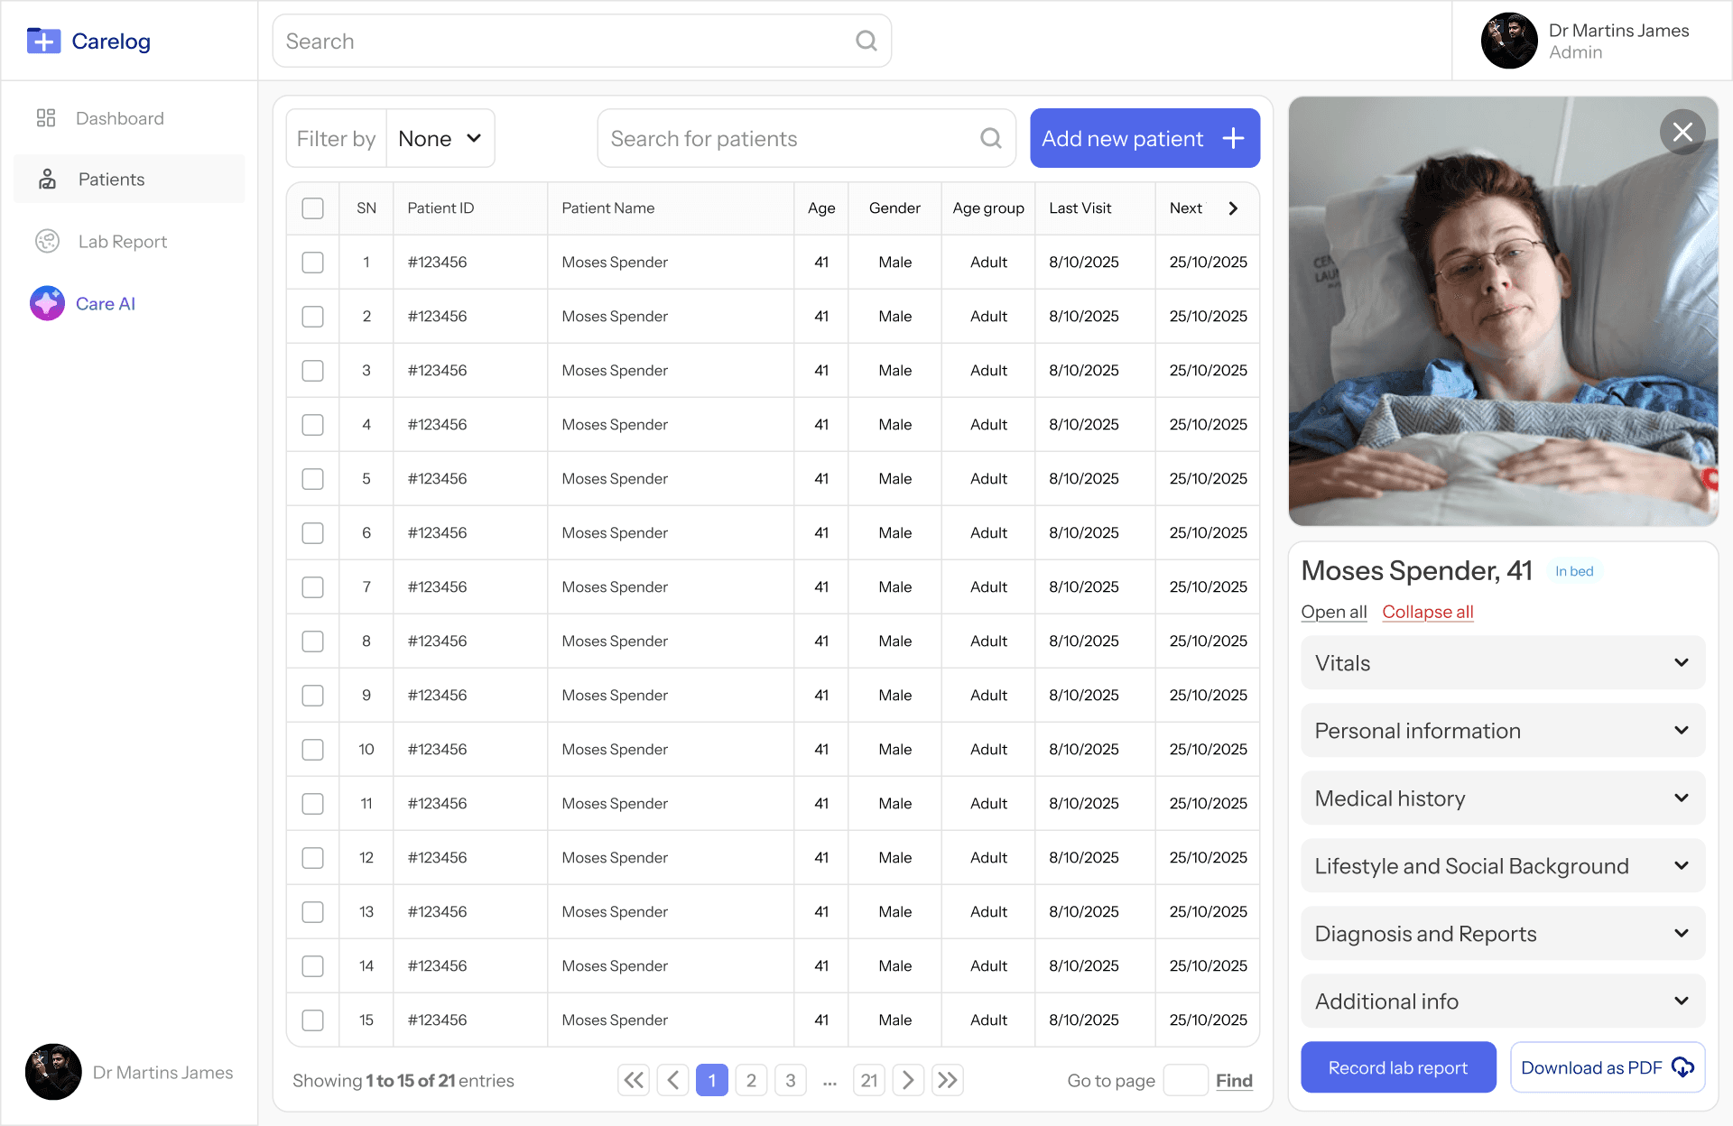The width and height of the screenshot is (1733, 1126).
Task: Open the Dashboard menu item
Action: [119, 118]
